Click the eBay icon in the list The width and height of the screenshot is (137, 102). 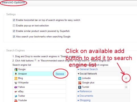16,92
